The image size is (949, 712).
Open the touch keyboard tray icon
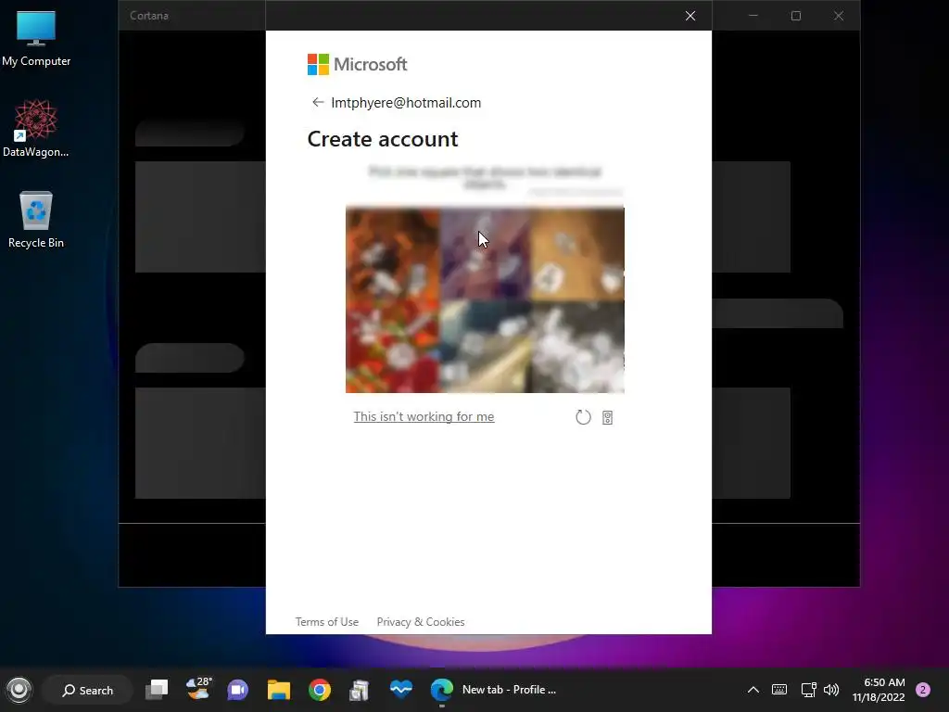click(779, 690)
